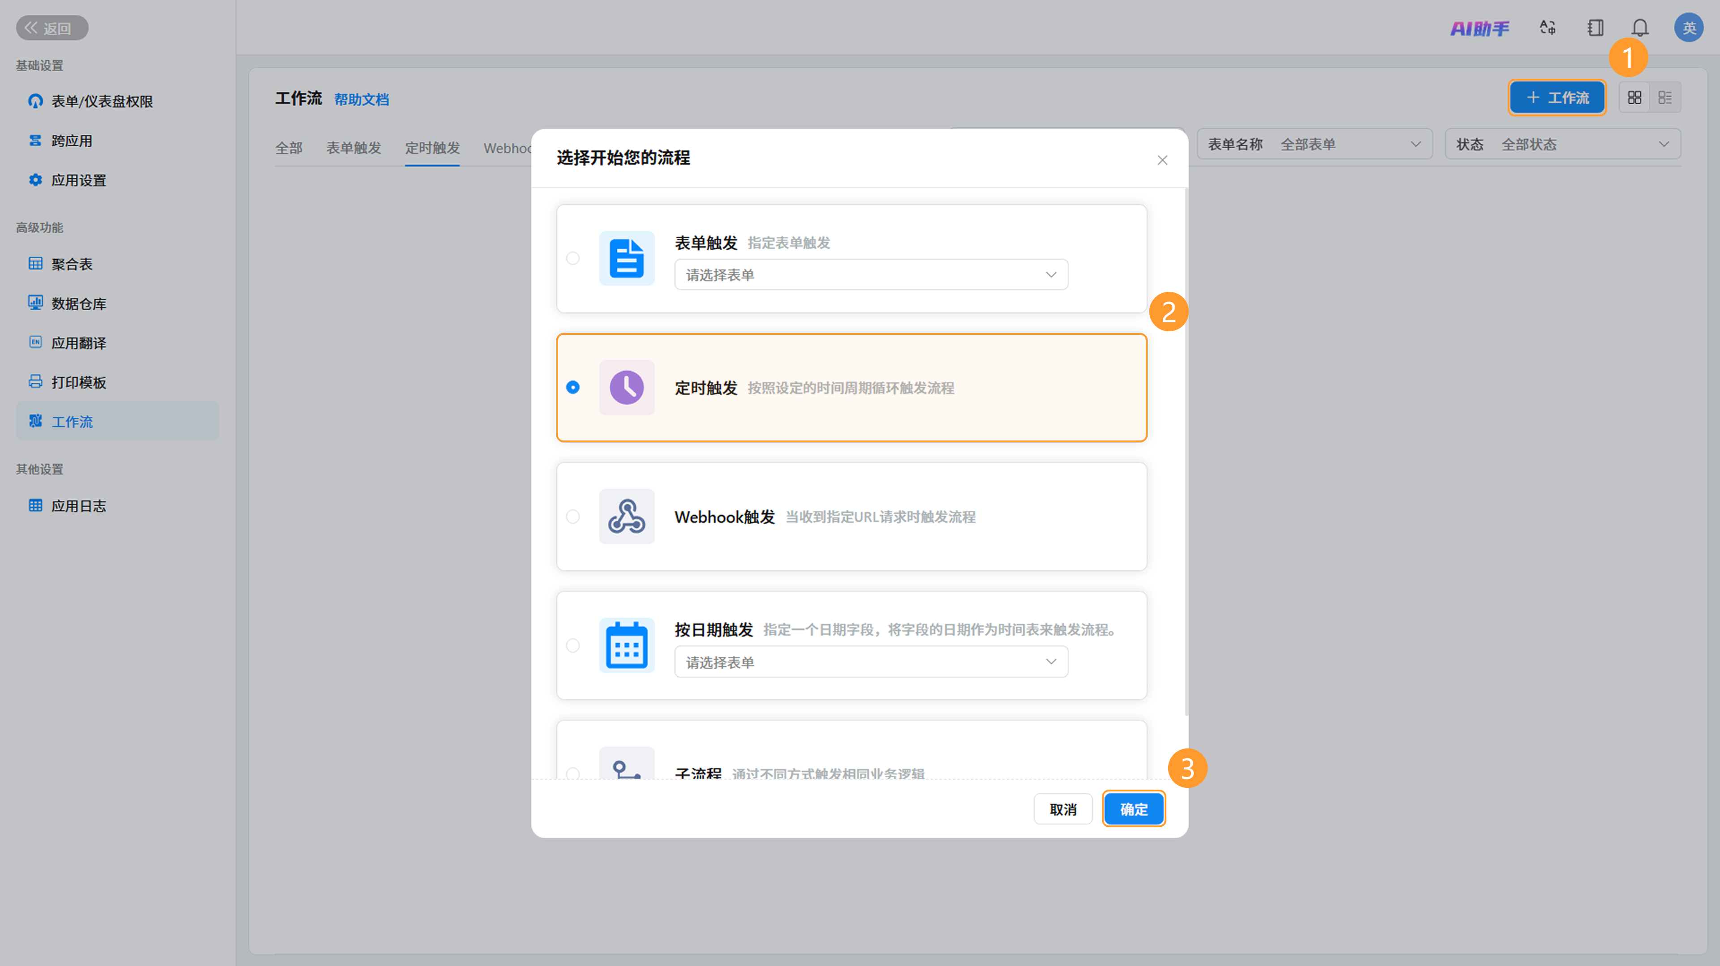
Task: Switch to list view
Action: point(1665,98)
